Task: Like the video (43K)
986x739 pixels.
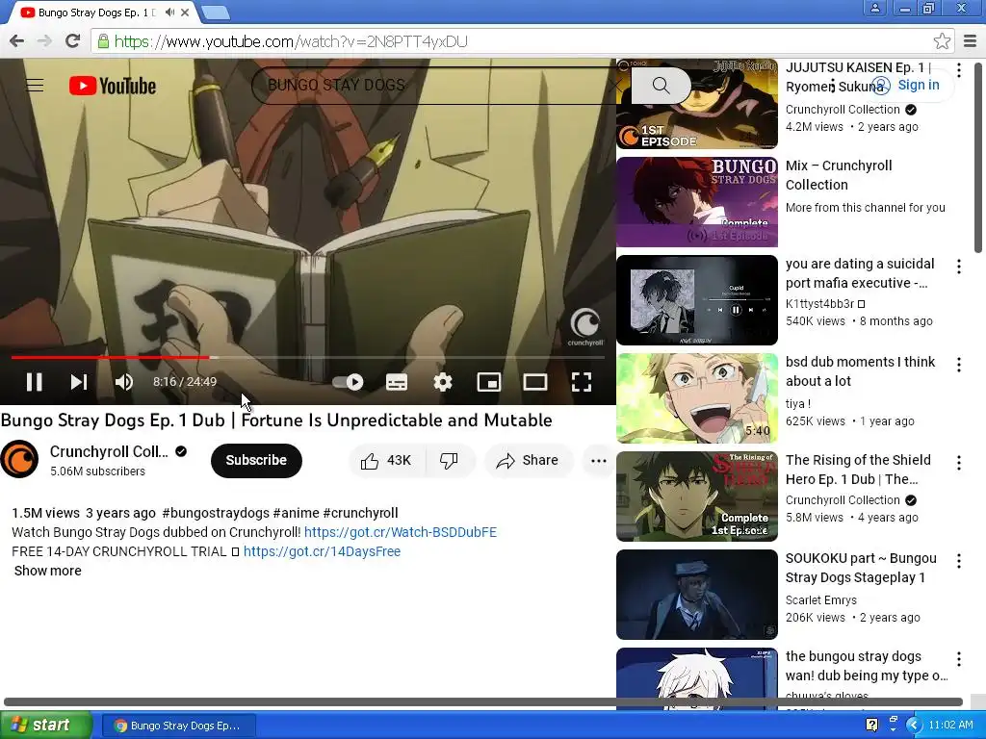Action: (387, 461)
